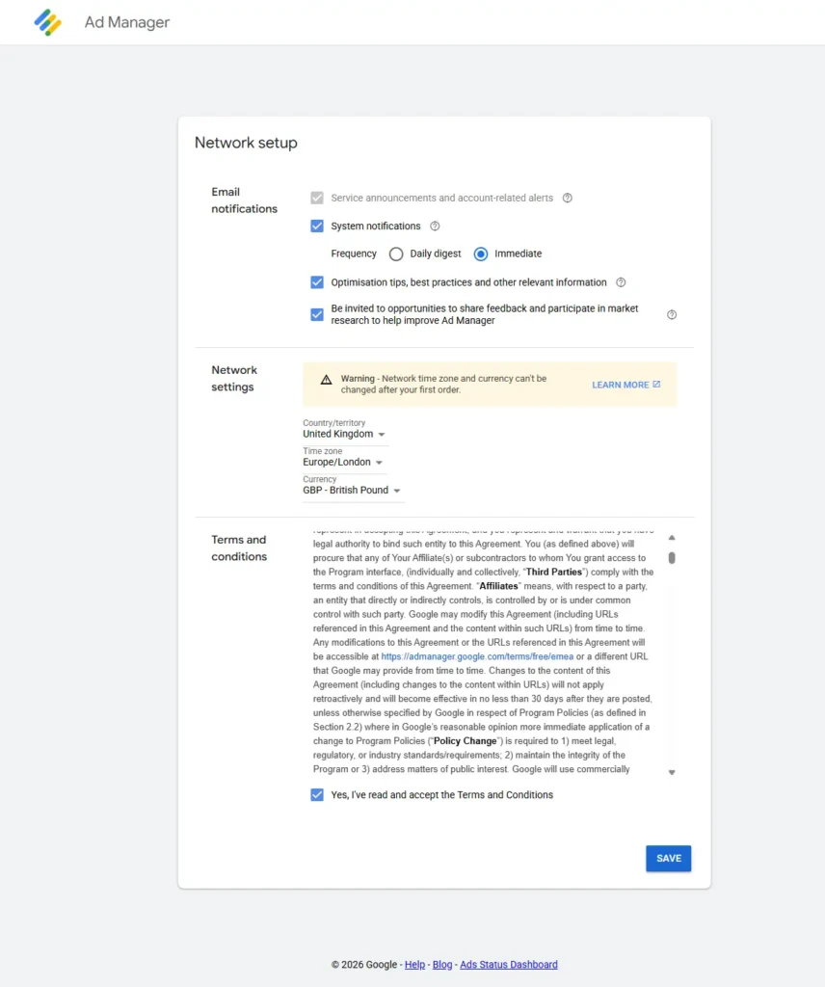This screenshot has height=987, width=825.
Task: Click the warning triangle icon
Action: (326, 380)
